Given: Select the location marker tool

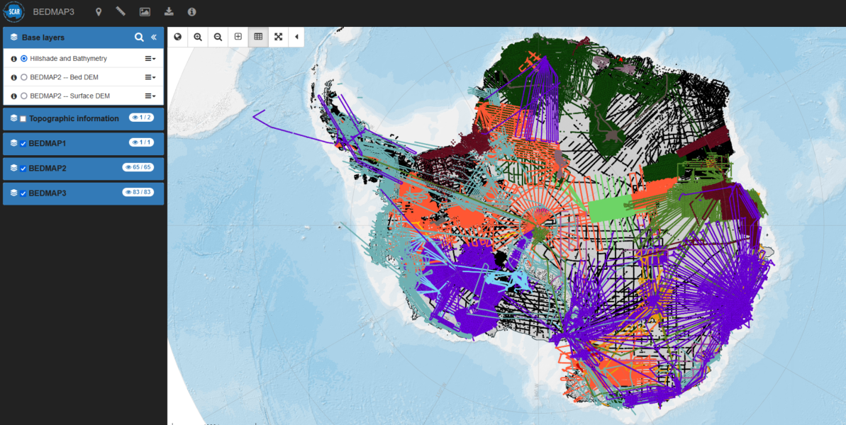Looking at the screenshot, I should [99, 11].
